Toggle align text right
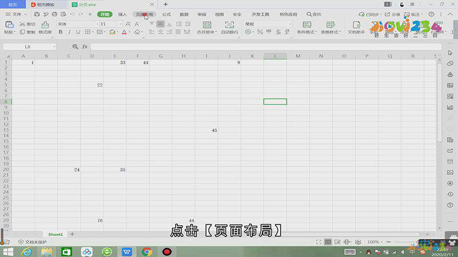458x257 pixels. tap(169, 32)
